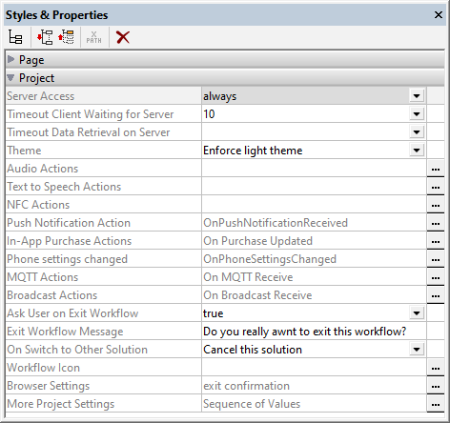Open the More Project Settings ellipsis button
Viewport: 450px width, 423px height.
(436, 404)
